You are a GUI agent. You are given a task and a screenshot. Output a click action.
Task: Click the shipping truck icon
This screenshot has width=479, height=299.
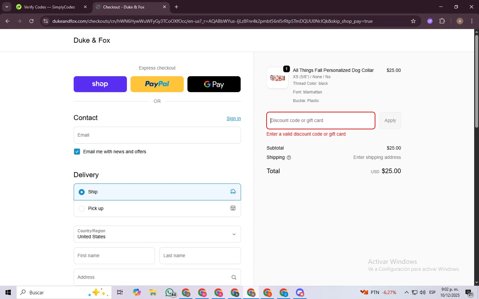(x=233, y=192)
